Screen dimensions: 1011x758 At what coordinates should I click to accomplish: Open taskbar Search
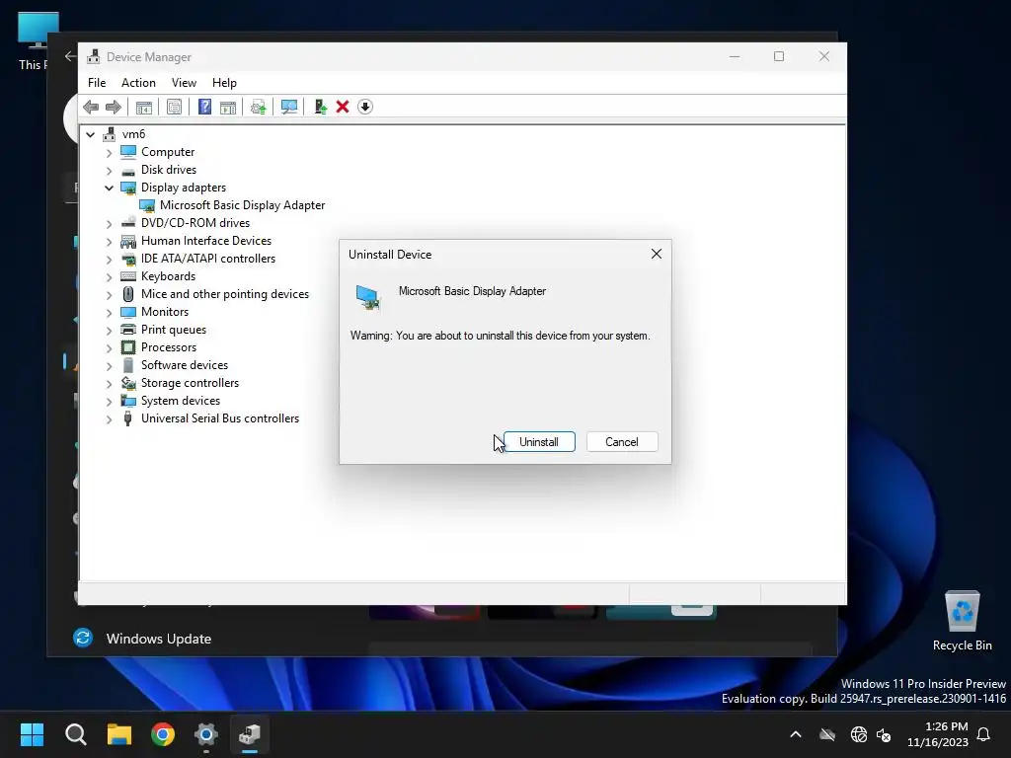75,734
